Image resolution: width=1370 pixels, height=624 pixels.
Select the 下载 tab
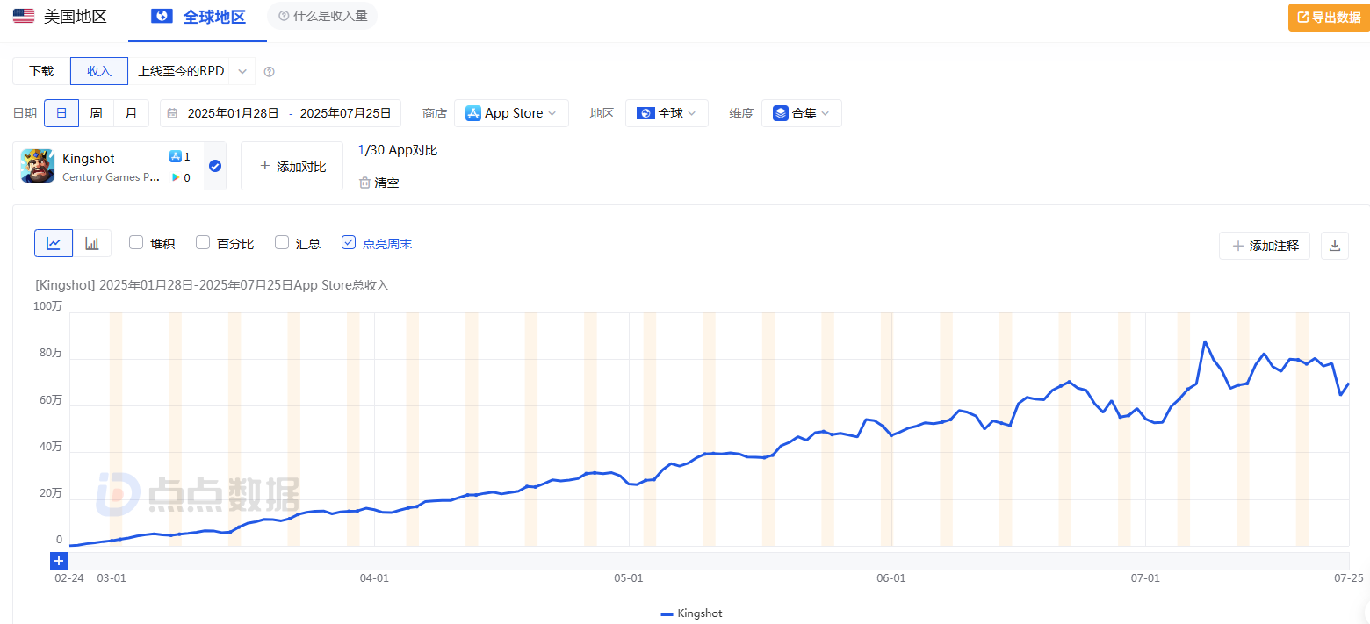tap(41, 71)
